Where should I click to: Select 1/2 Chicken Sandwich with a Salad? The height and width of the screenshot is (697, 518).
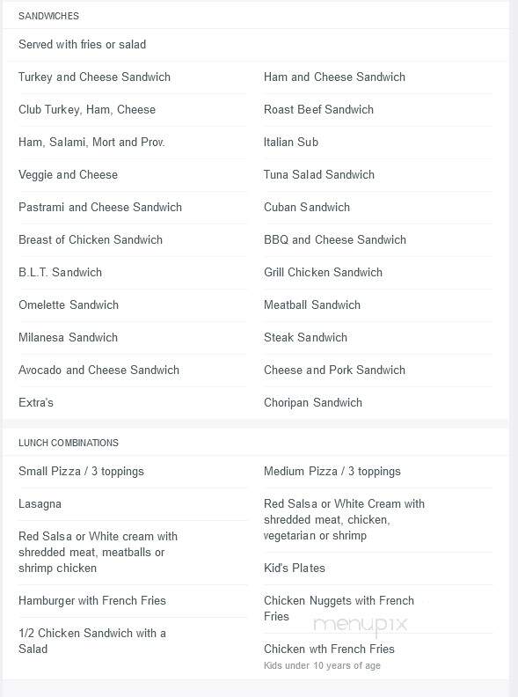pos(92,641)
